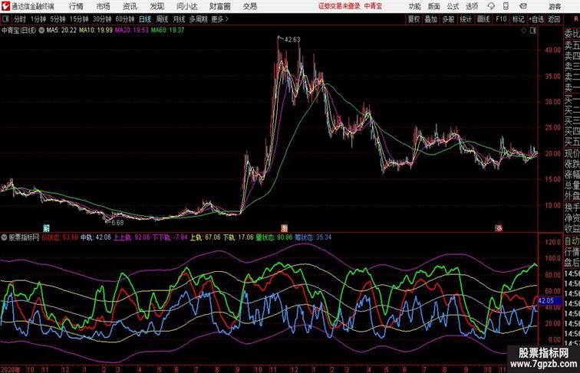Click the MA10: 19.99 label
The image size is (580, 373).
tap(96, 31)
